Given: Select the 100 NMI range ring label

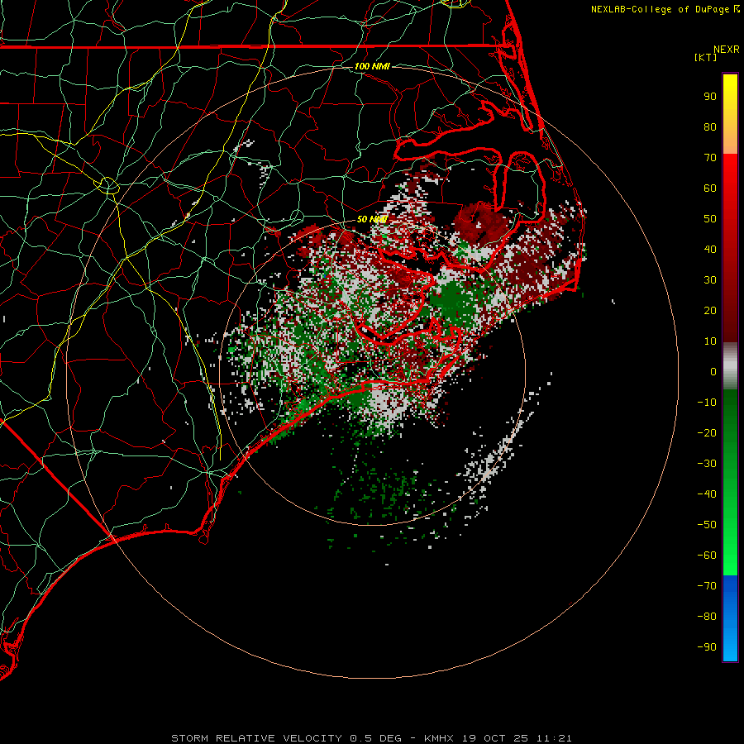Looking at the screenshot, I should (x=372, y=66).
